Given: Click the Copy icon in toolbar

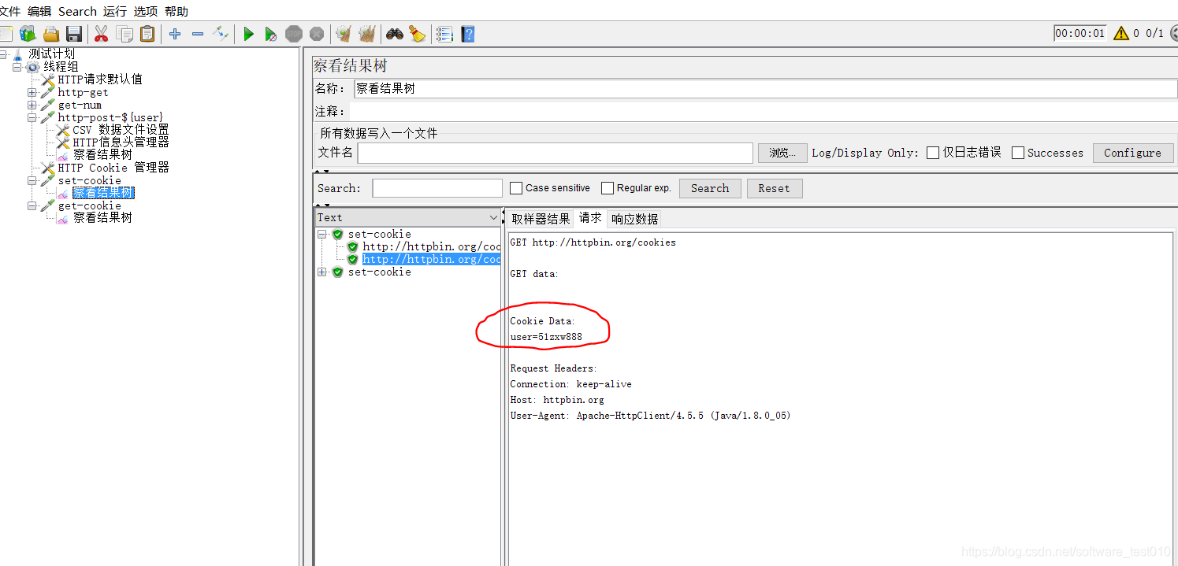Looking at the screenshot, I should 124,34.
